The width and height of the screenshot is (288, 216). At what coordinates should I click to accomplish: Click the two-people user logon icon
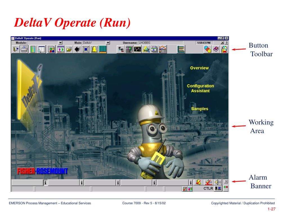point(121,49)
